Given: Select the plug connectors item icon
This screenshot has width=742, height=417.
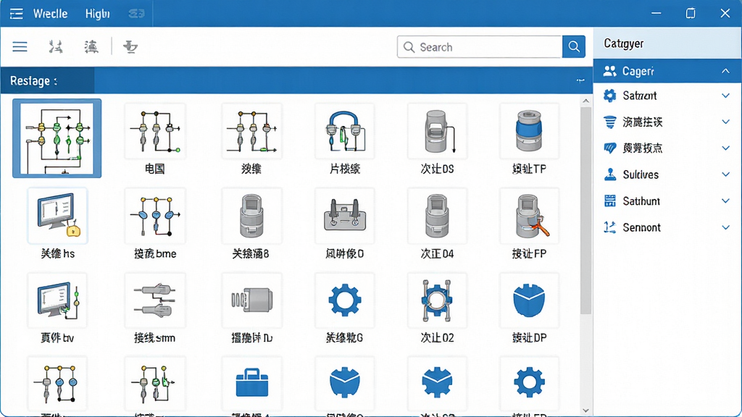Looking at the screenshot, I should coord(155,300).
